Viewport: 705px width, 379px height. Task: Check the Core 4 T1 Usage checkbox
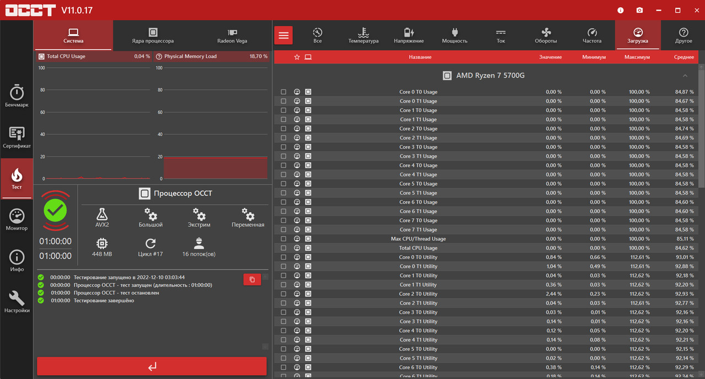(284, 175)
